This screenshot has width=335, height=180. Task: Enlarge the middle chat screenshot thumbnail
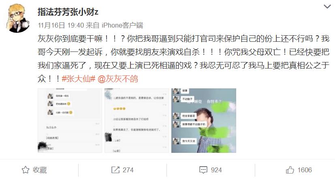(137, 120)
